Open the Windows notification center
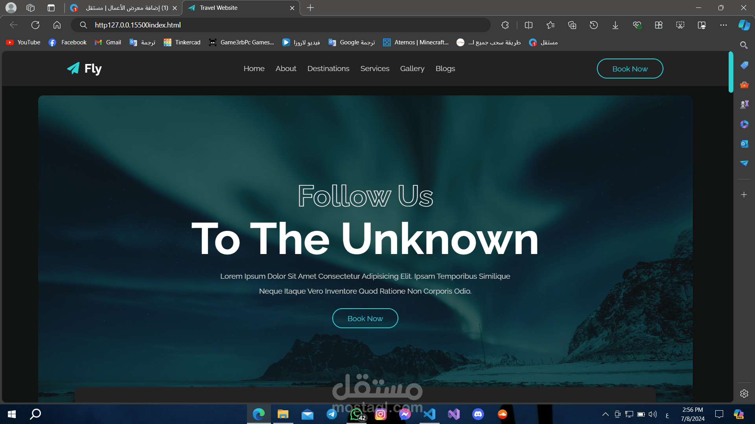 coord(719,414)
